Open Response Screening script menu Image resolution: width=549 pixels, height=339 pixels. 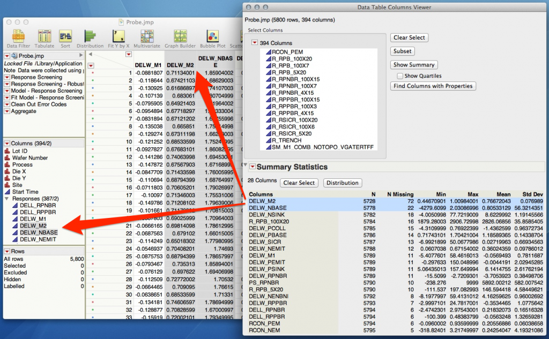tap(6, 77)
